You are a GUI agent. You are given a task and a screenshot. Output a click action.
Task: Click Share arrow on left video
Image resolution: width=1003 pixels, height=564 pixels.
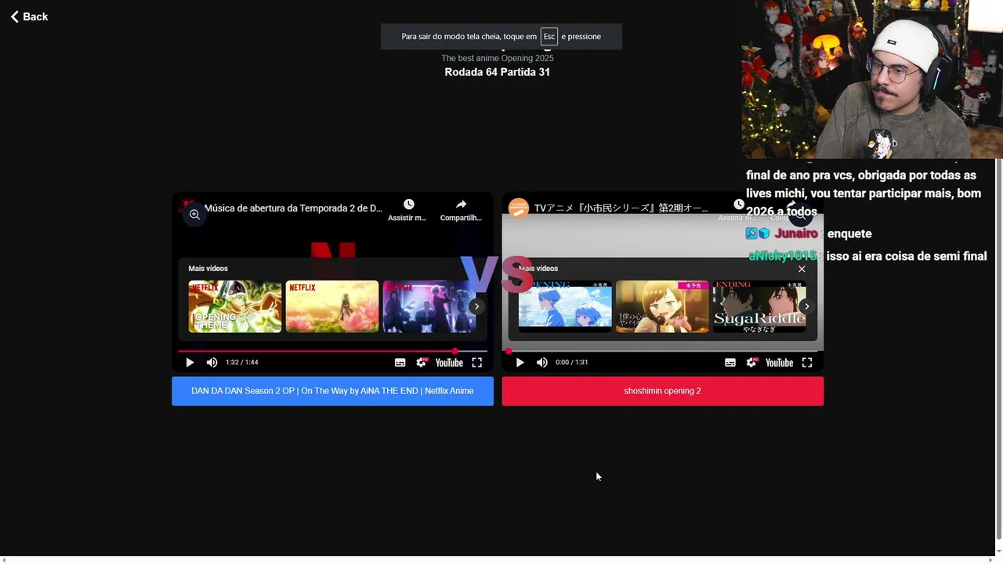[461, 204]
